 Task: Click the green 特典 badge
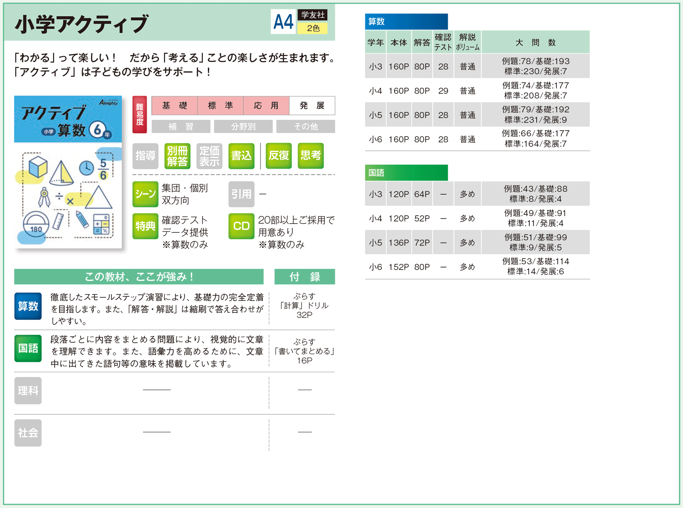pos(145,226)
